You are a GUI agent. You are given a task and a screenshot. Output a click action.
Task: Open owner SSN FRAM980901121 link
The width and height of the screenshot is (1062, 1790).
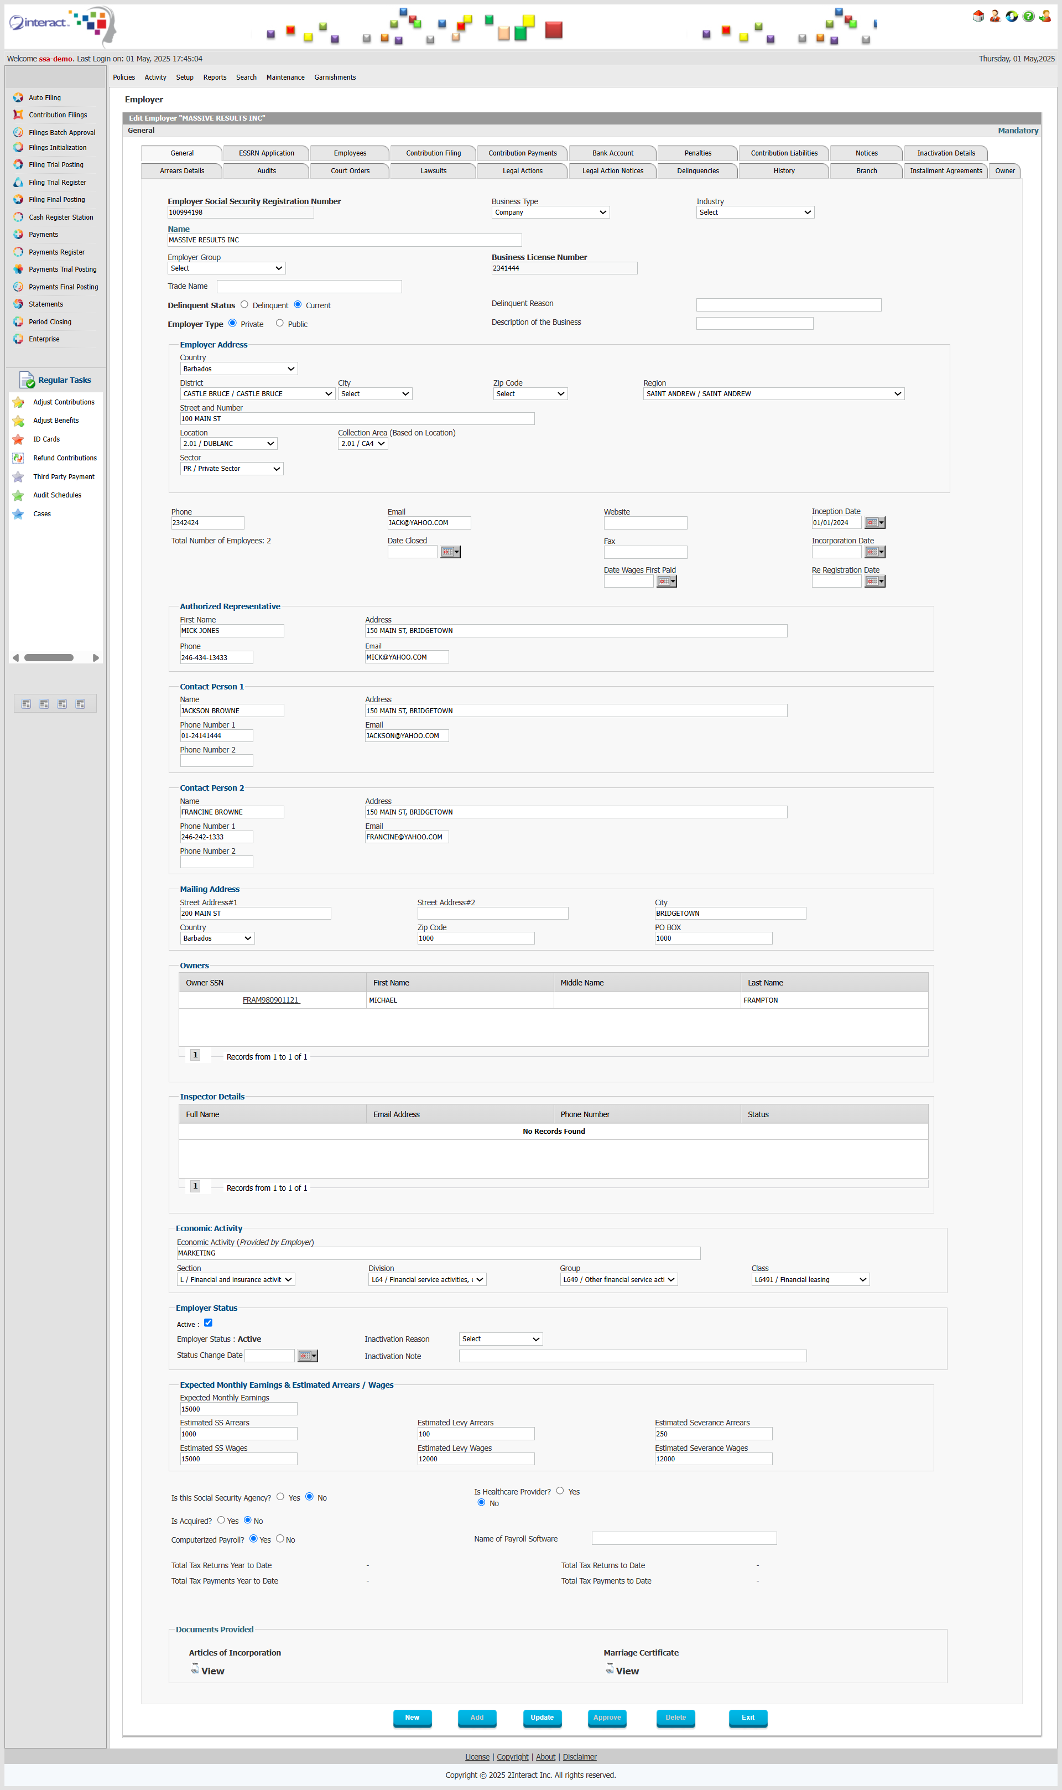coord(270,1000)
